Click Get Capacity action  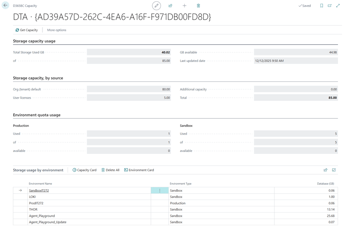[x=27, y=30]
